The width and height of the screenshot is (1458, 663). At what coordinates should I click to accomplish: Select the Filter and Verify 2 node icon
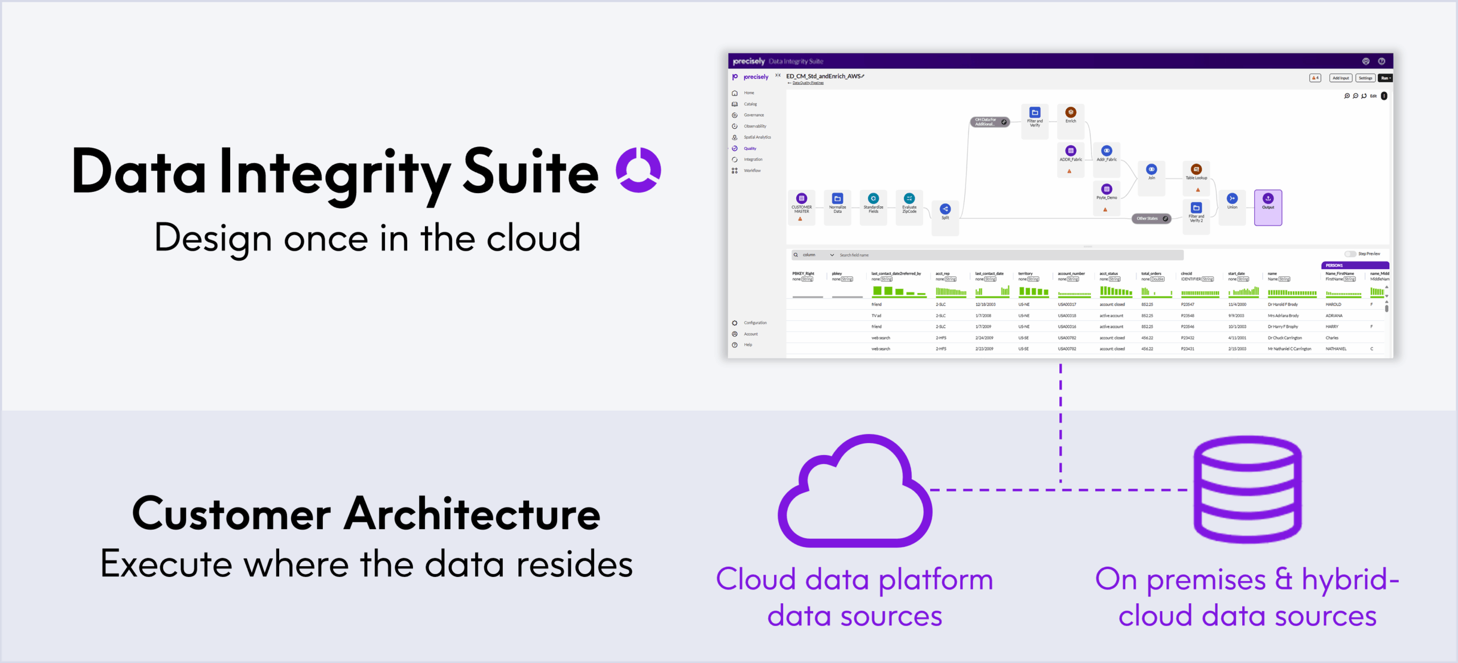1196,208
